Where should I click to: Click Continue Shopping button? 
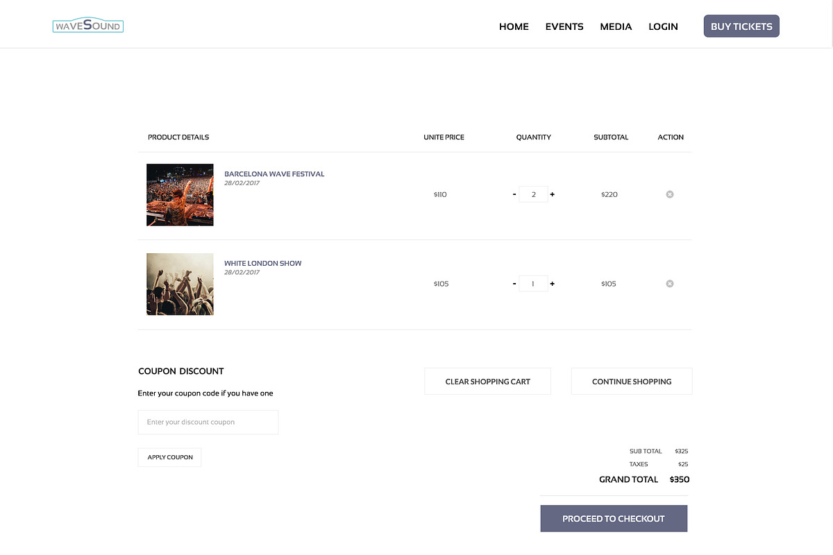[632, 382]
